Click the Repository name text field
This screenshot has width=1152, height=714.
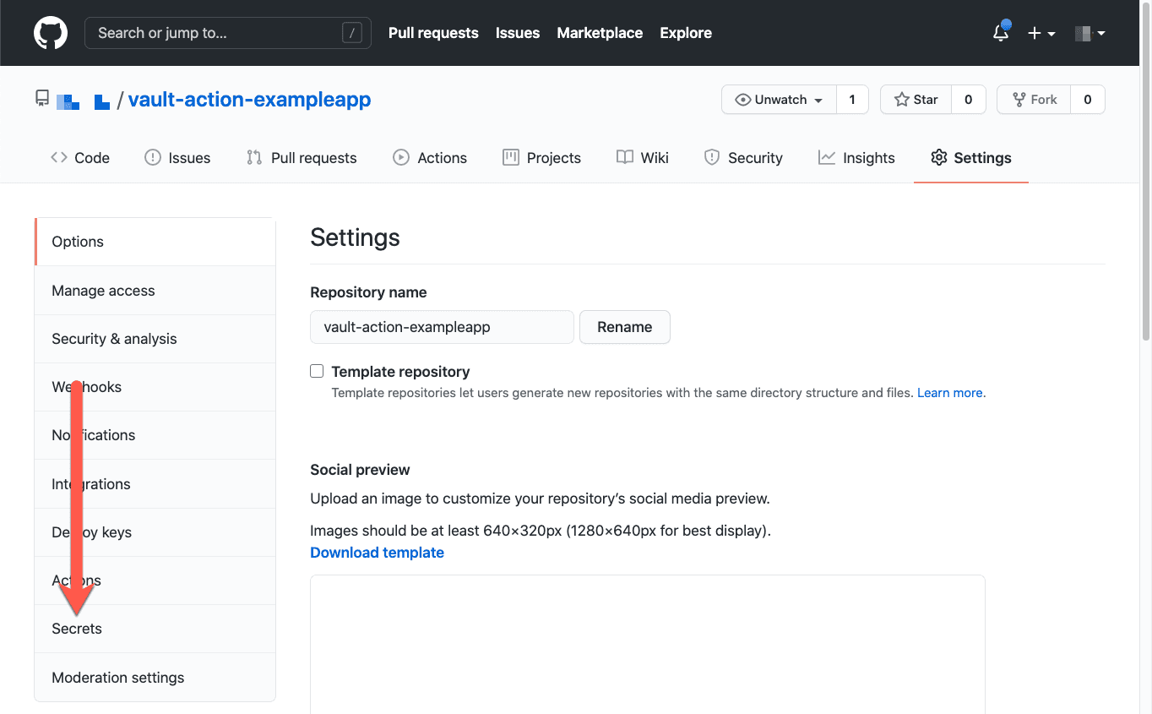(442, 327)
